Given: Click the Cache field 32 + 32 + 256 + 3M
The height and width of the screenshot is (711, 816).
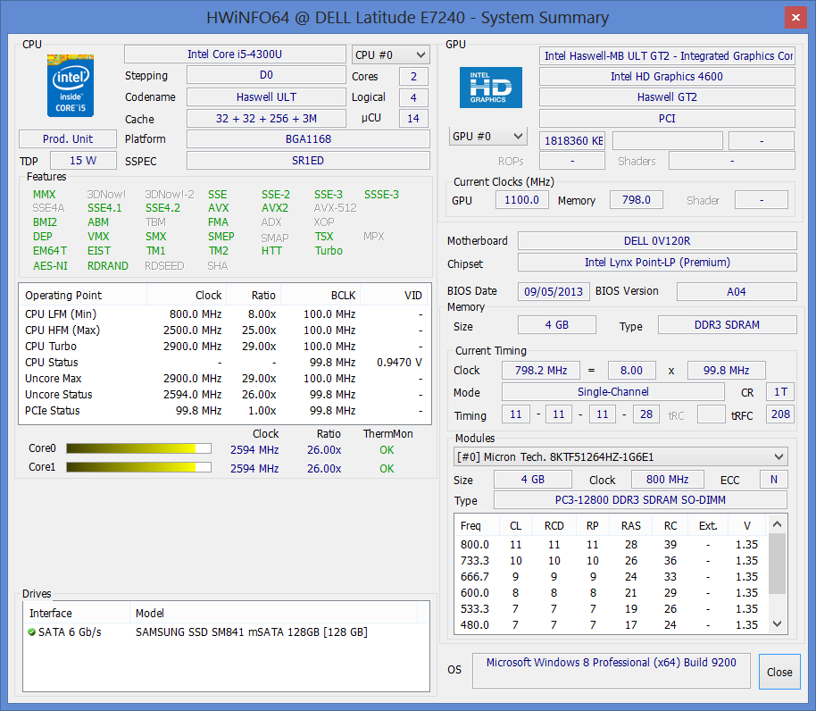Looking at the screenshot, I should point(266,119).
